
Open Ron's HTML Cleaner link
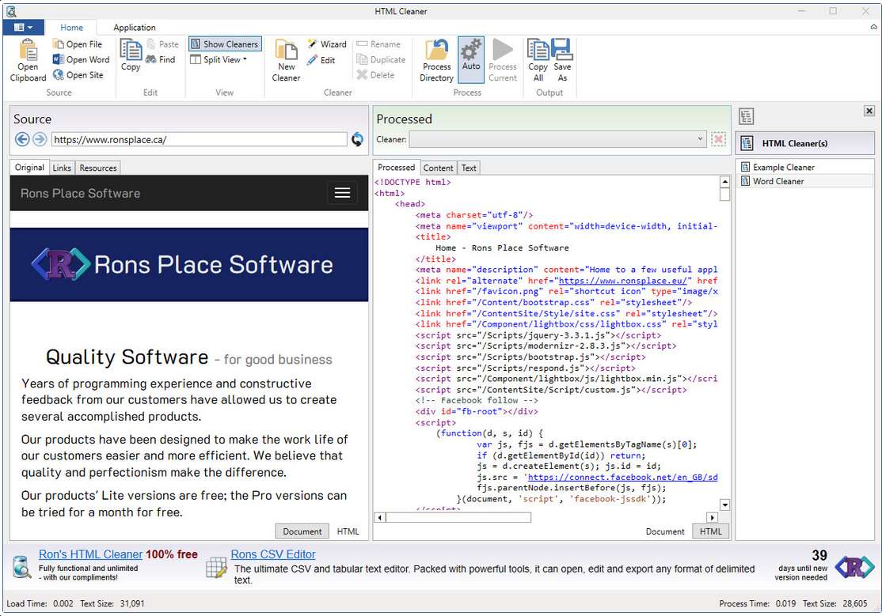click(x=90, y=554)
